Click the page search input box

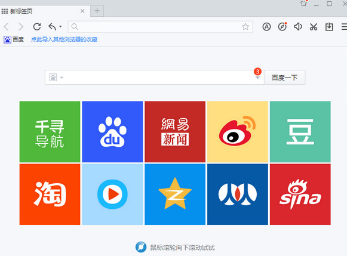(155, 78)
